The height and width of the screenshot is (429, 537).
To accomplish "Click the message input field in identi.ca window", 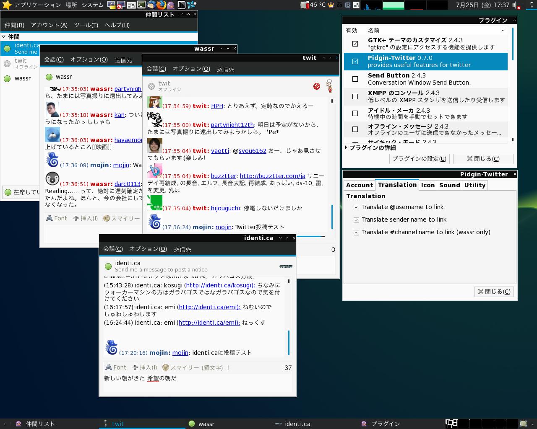I will click(x=198, y=382).
